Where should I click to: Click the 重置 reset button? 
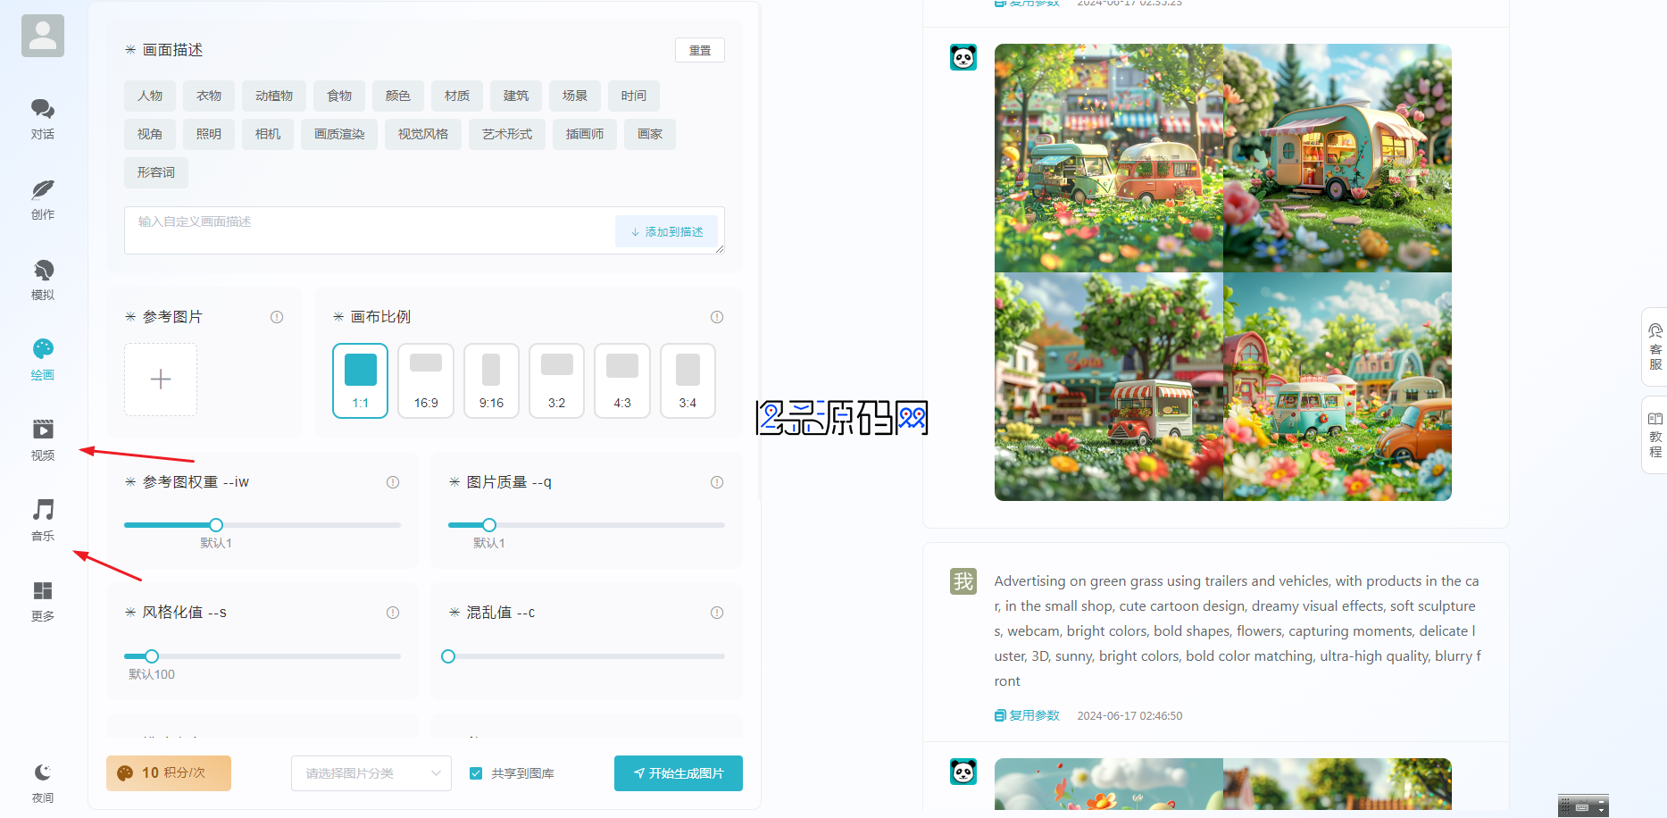click(x=700, y=50)
